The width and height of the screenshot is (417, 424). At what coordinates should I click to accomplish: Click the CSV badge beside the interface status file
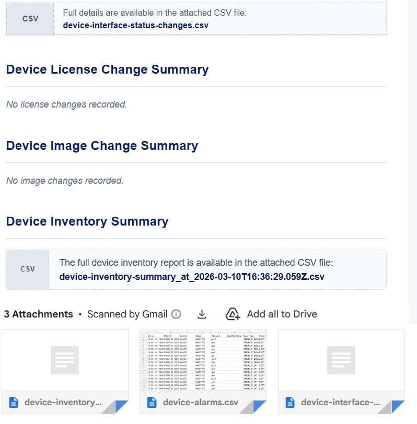tap(30, 18)
